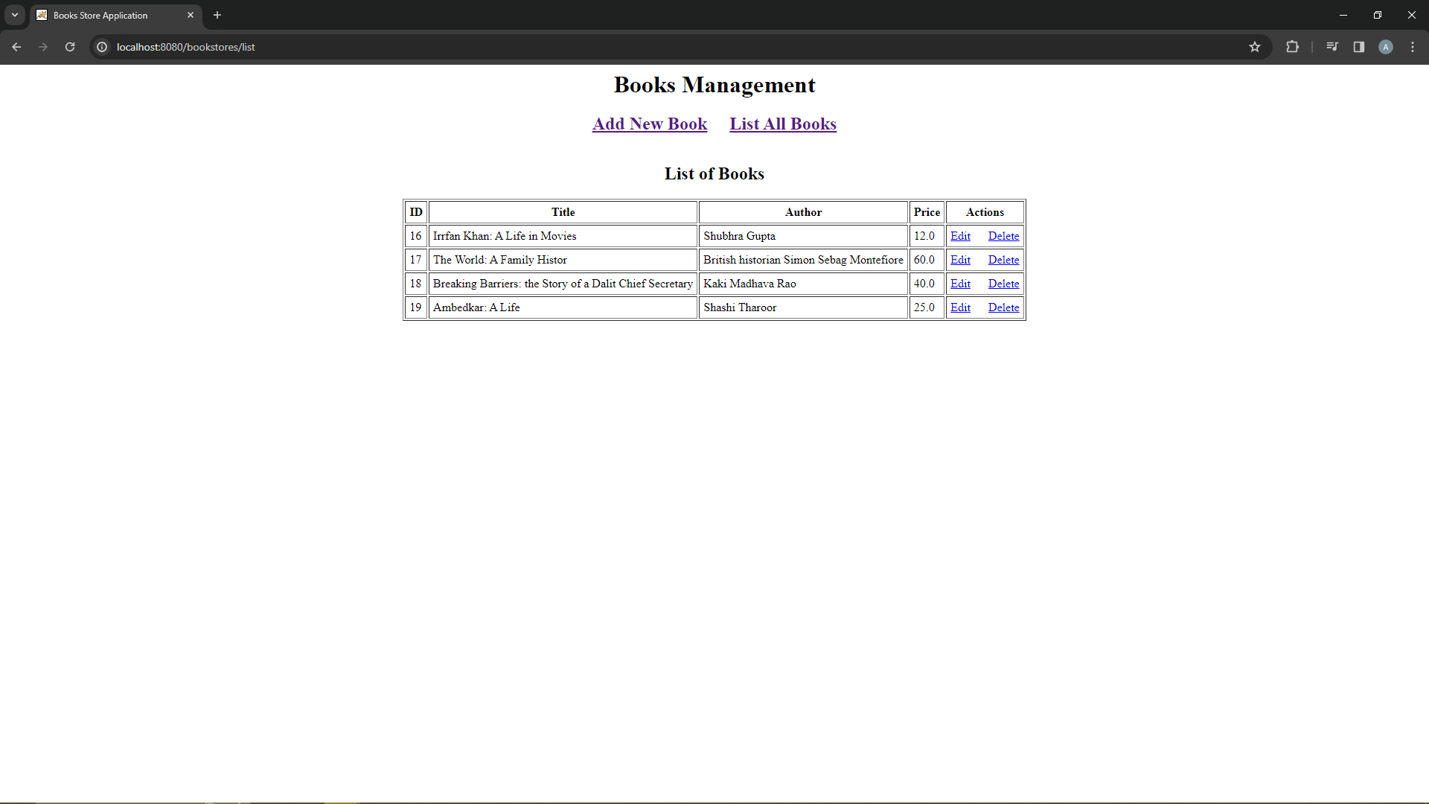1429x804 pixels.
Task: Switch to the Books Store Application tab
Action: (x=104, y=15)
